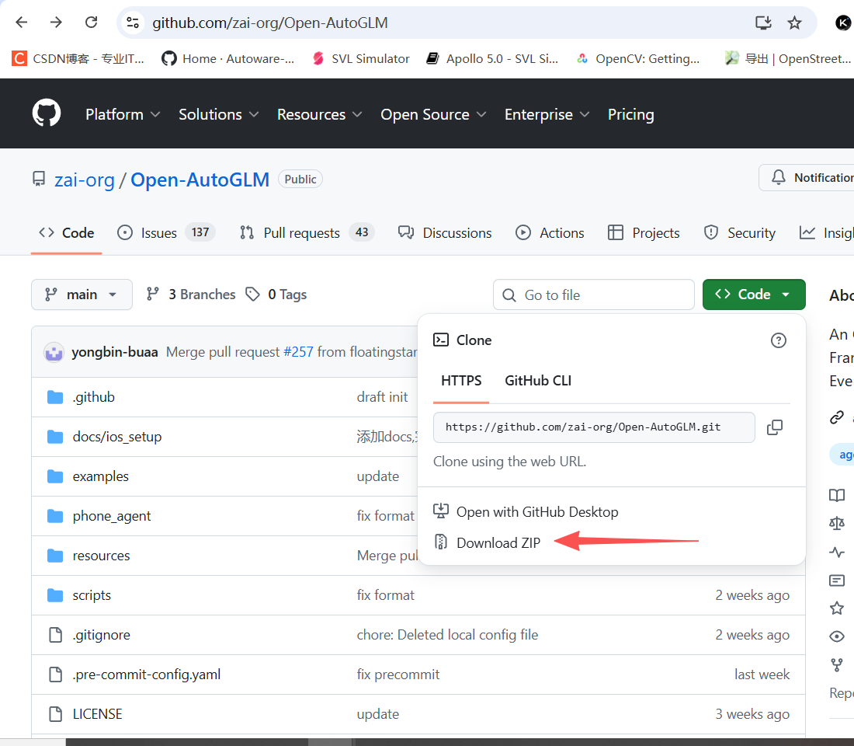This screenshot has width=854, height=746.
Task: Open the phone_agent folder
Action: point(112,516)
